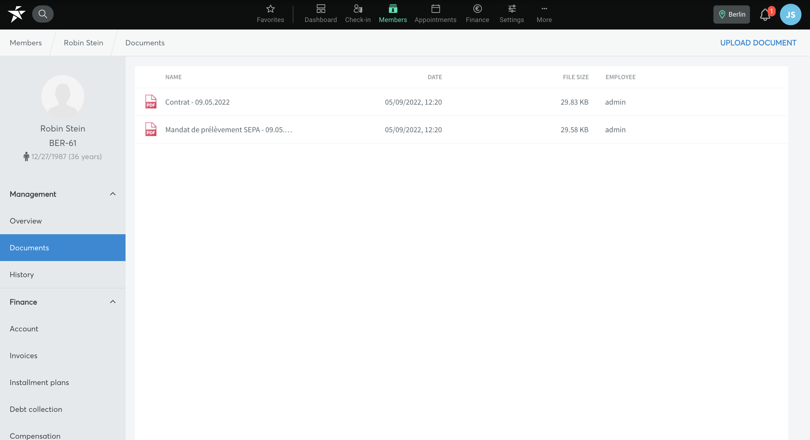
Task: Click EMPLOYEE column header
Action: (x=620, y=77)
